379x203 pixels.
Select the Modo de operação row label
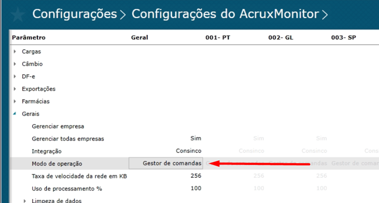pyautogui.click(x=56, y=163)
